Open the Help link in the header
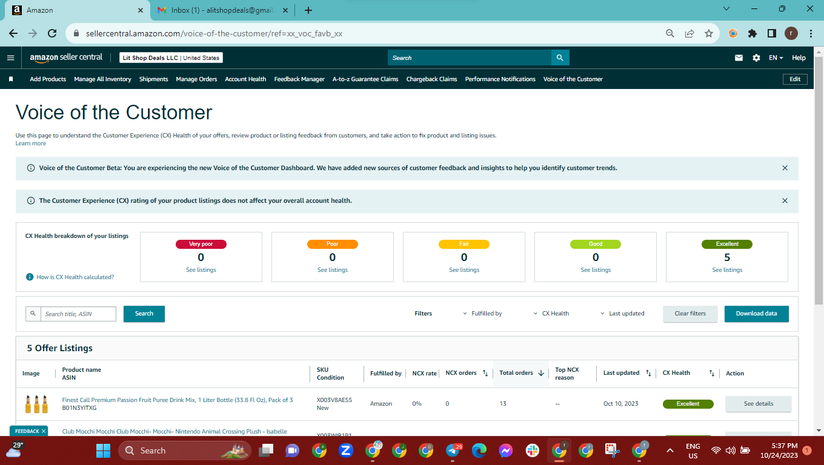The width and height of the screenshot is (824, 465). click(799, 58)
